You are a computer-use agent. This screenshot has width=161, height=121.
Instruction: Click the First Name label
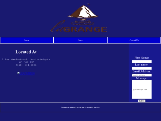(x=142, y=58)
